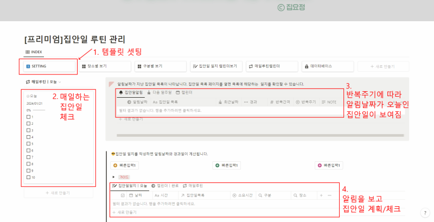Screen dimensions: 434x222
Task: Click the 최근날짜 column header
Action: 228,102
